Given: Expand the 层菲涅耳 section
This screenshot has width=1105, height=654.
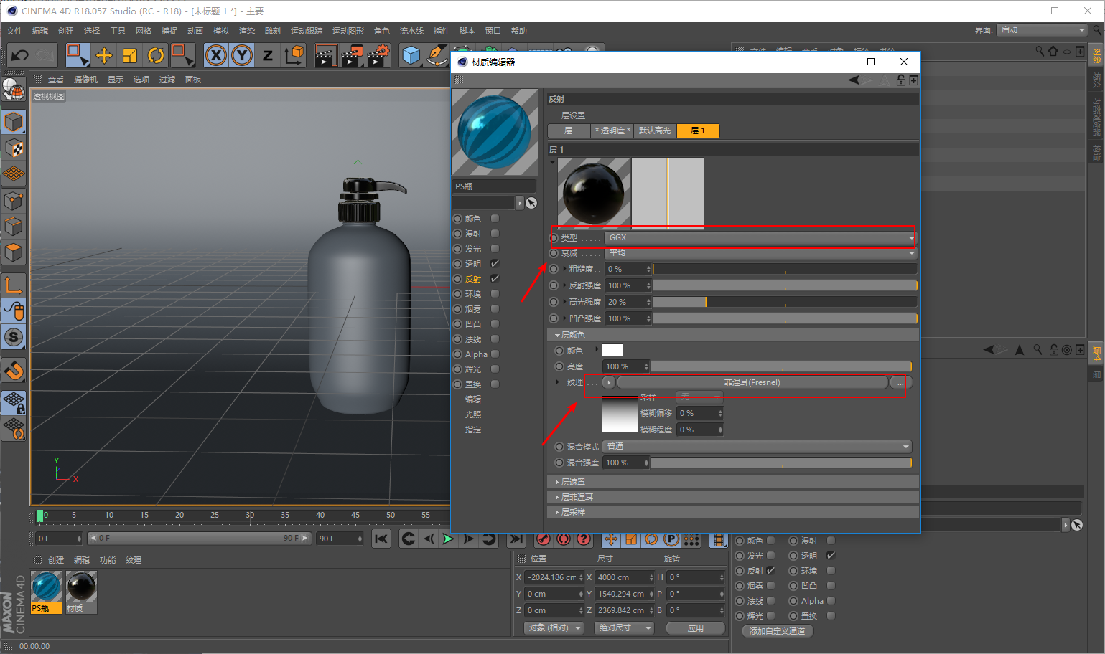Looking at the screenshot, I should [x=732, y=497].
